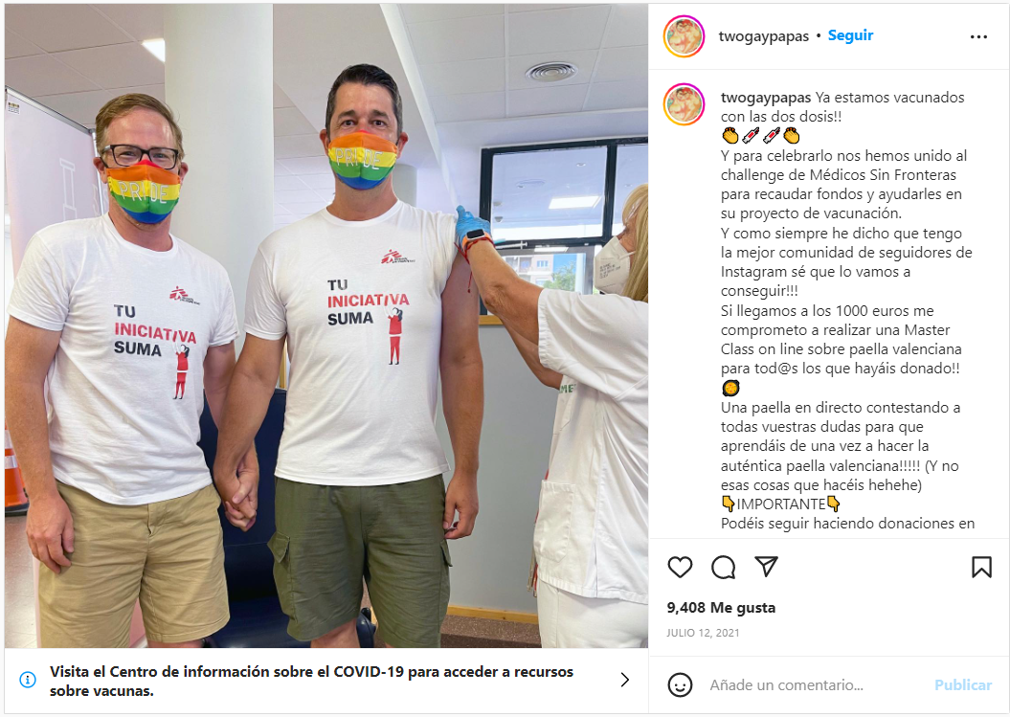The width and height of the screenshot is (1010, 717).
Task: Click the Publicar comment button
Action: (963, 684)
